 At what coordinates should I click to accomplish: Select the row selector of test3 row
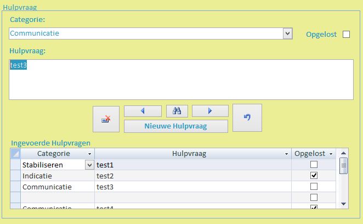15,187
